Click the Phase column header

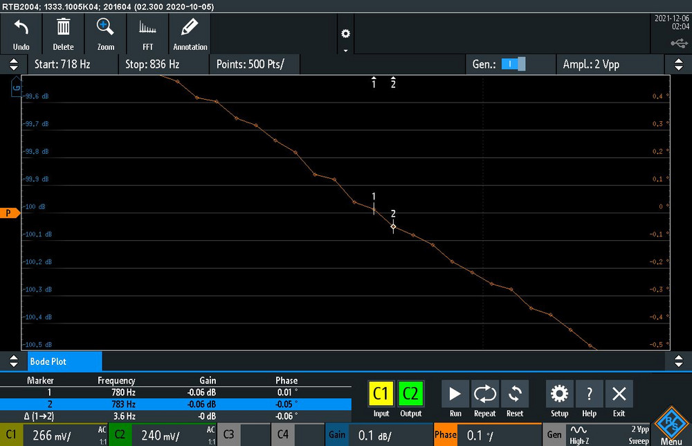(x=286, y=380)
